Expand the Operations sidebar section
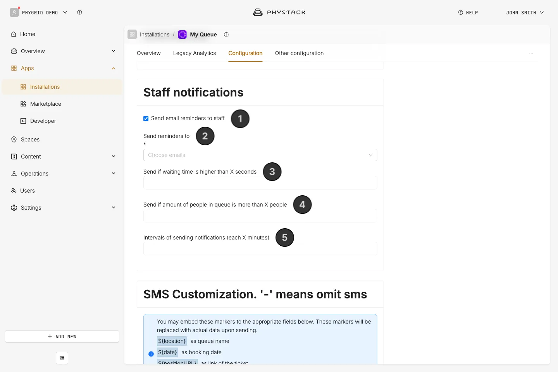Viewport: 558px width, 372px height. [x=114, y=174]
